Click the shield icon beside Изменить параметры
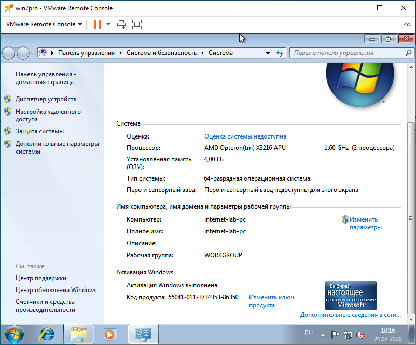The height and width of the screenshot is (345, 416). click(345, 219)
